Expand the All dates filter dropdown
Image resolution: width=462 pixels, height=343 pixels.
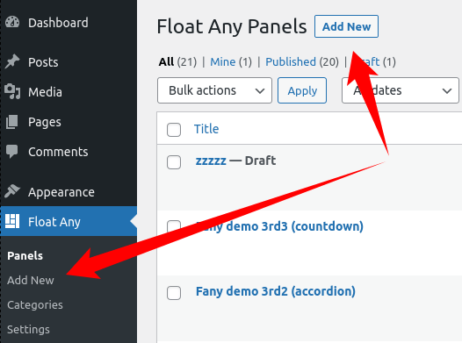[401, 90]
